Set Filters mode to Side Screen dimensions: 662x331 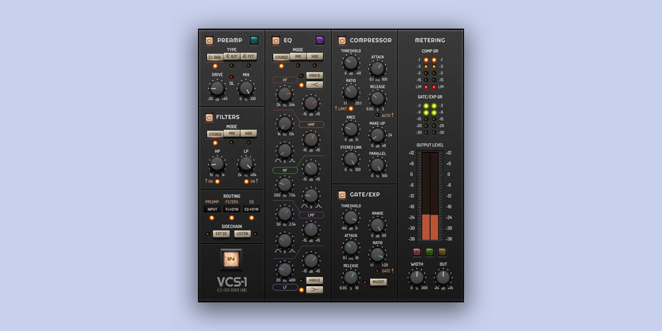(x=248, y=134)
